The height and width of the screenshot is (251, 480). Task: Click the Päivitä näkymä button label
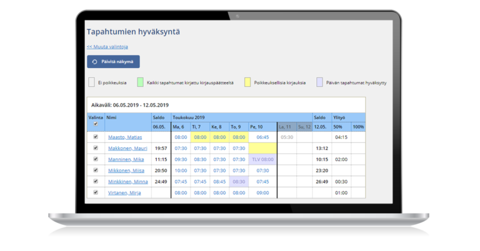pos(117,62)
